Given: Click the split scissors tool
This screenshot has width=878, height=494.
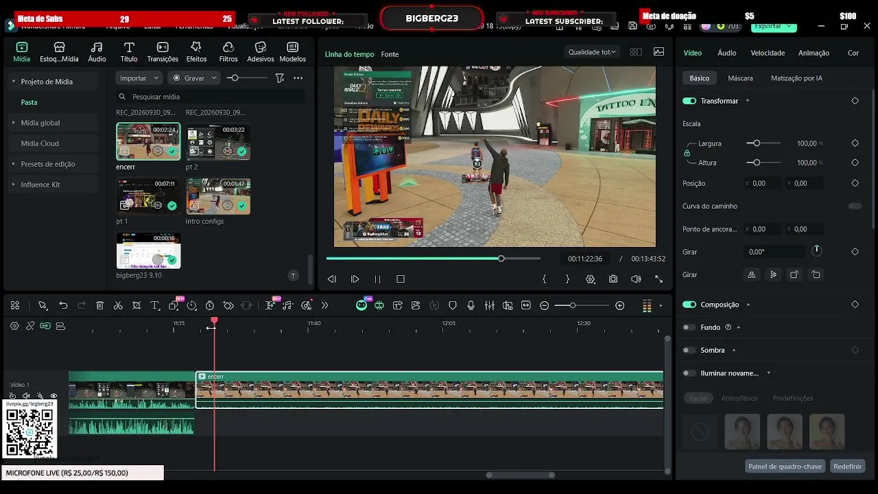Looking at the screenshot, I should pos(118,305).
